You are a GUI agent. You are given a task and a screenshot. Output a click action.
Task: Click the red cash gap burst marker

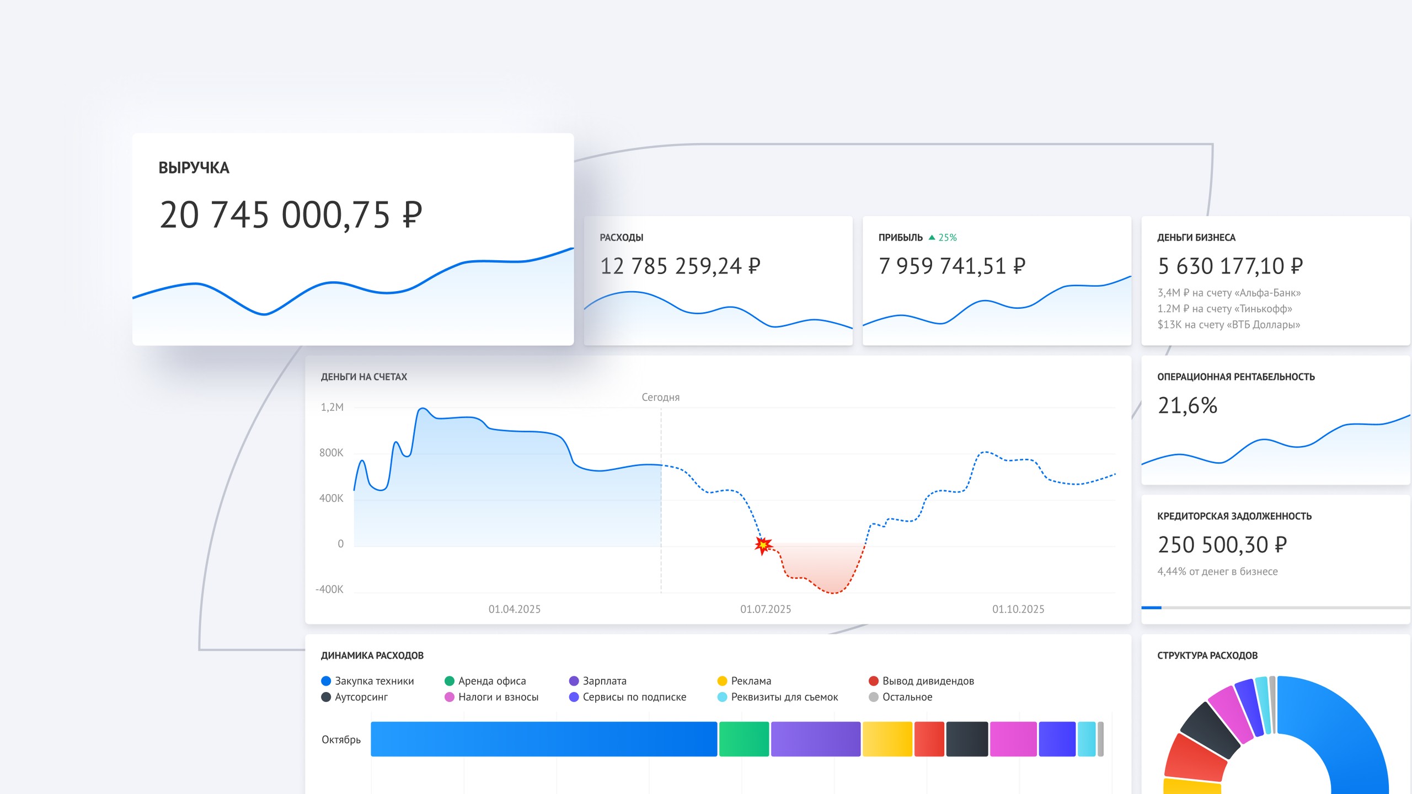click(x=763, y=545)
